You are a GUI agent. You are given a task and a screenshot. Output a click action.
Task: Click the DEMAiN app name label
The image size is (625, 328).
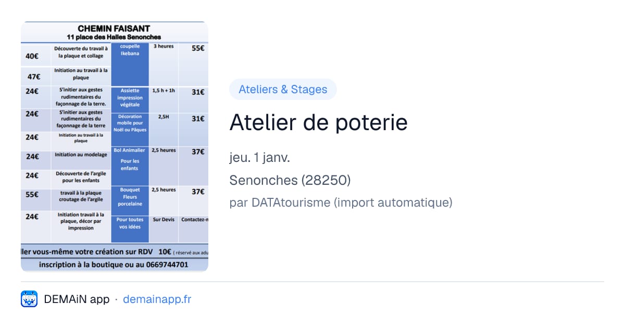(77, 299)
